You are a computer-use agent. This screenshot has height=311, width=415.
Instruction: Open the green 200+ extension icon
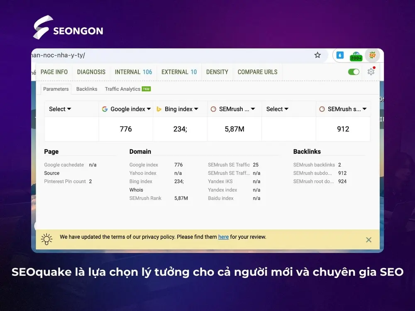tap(356, 56)
